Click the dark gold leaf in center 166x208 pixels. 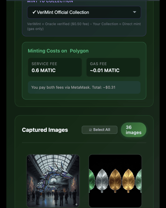115,181
